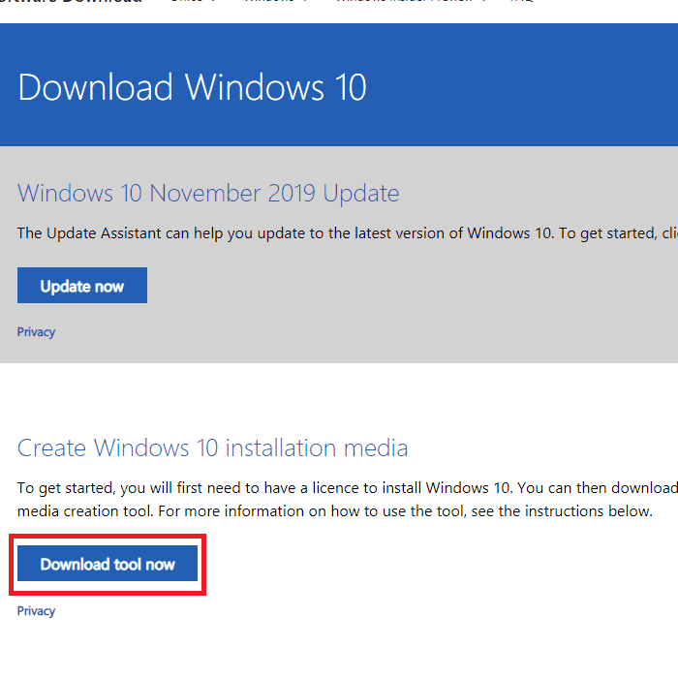Click the Download tool now button
This screenshot has height=678, width=678.
[108, 564]
